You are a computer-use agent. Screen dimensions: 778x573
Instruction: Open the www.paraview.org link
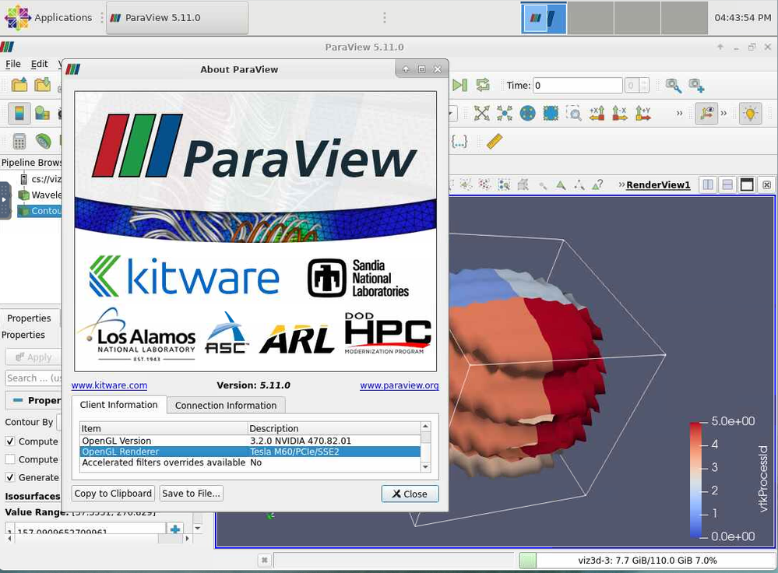point(400,385)
